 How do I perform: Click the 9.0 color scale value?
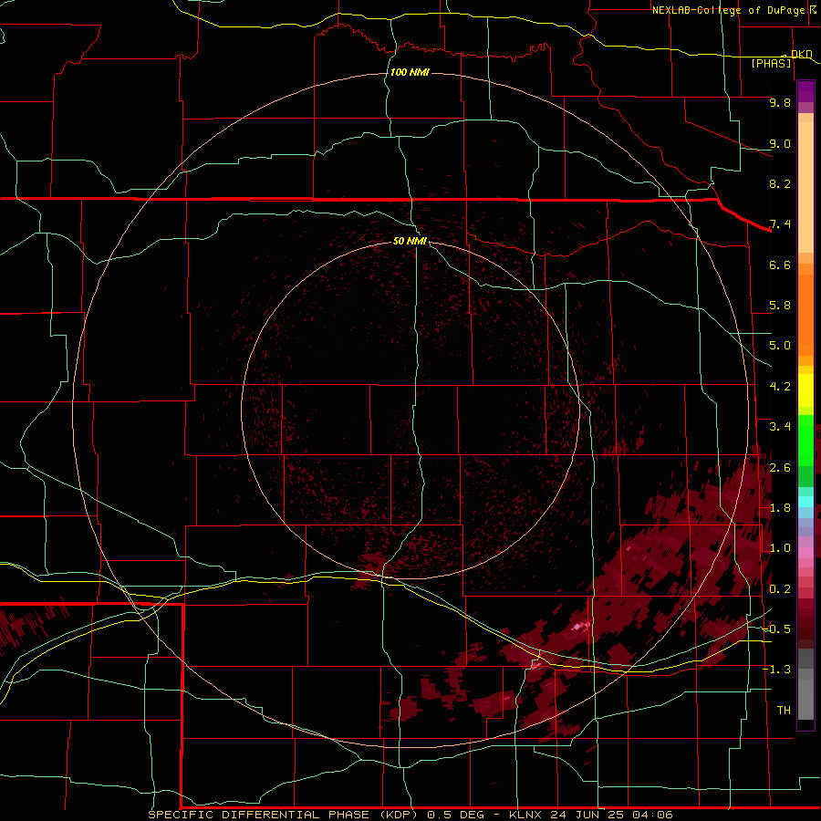780,143
